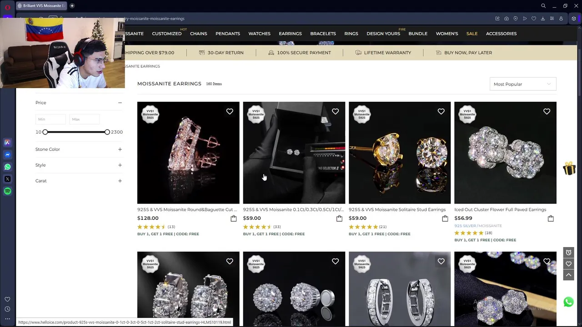Click the SALE link in navigation
This screenshot has width=582, height=327.
pyautogui.click(x=472, y=34)
